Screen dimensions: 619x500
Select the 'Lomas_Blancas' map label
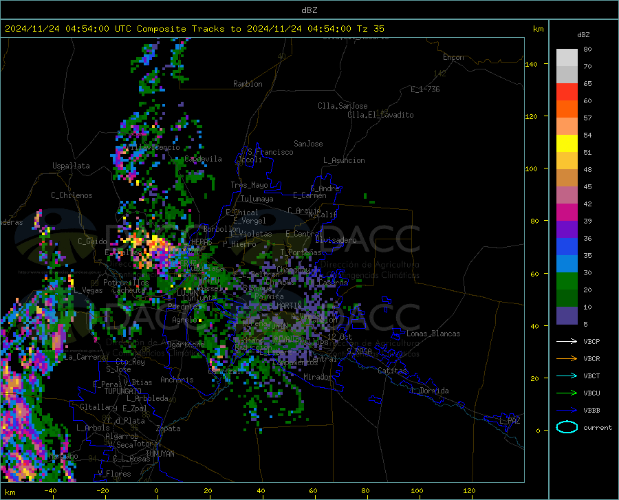click(433, 334)
